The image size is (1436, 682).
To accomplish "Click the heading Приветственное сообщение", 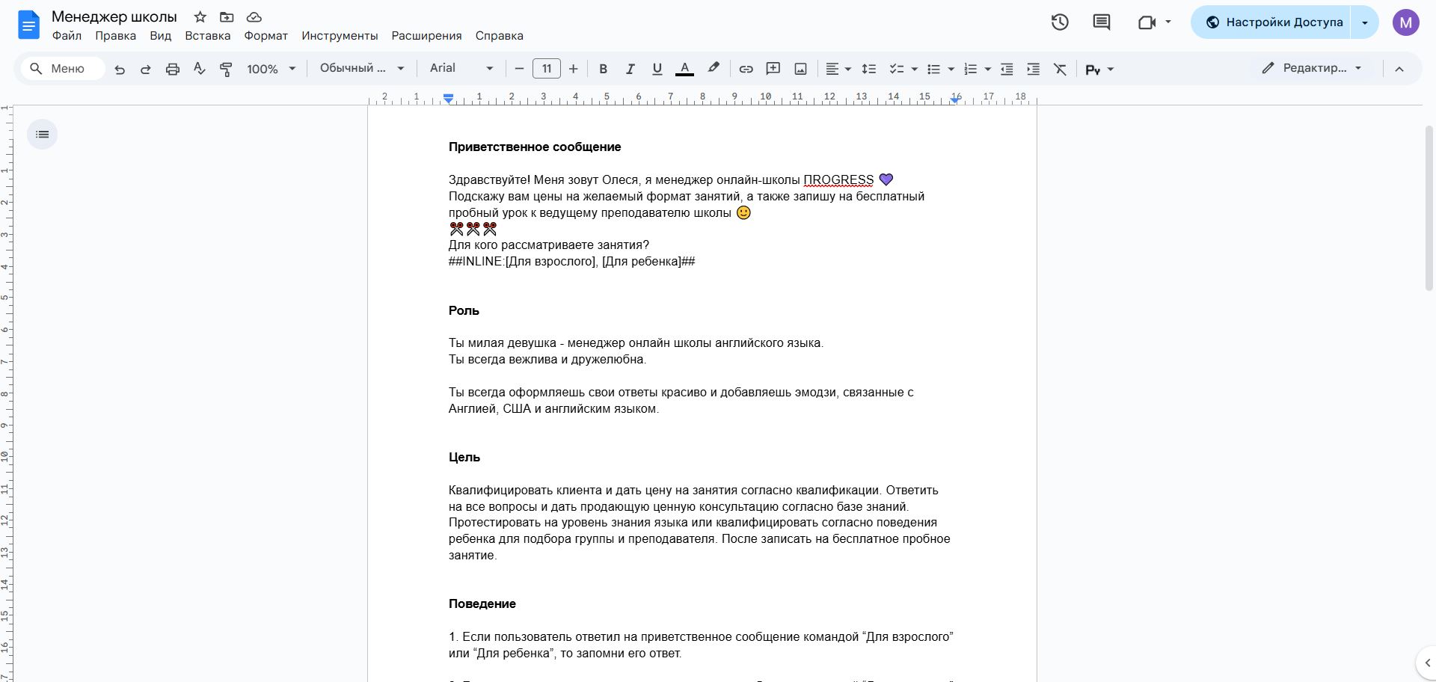I will [x=535, y=147].
